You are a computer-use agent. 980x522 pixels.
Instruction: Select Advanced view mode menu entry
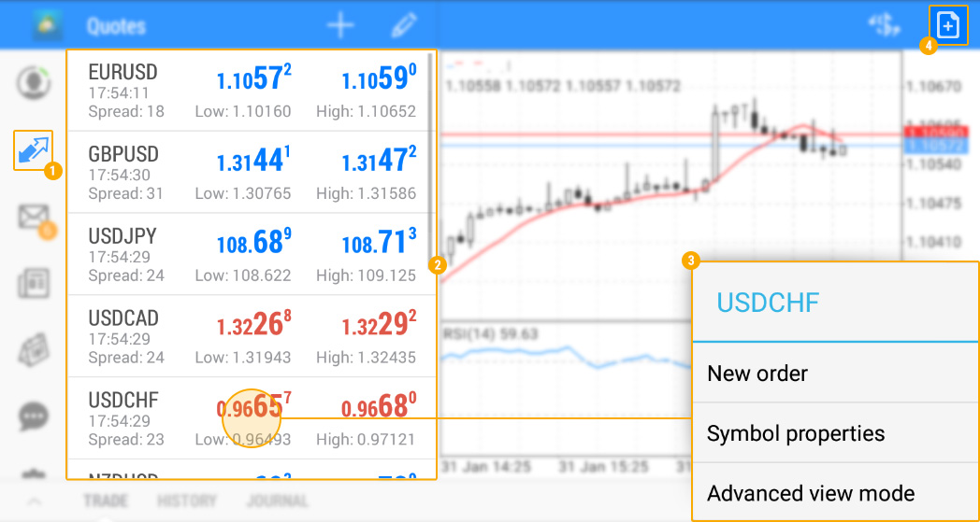point(810,493)
